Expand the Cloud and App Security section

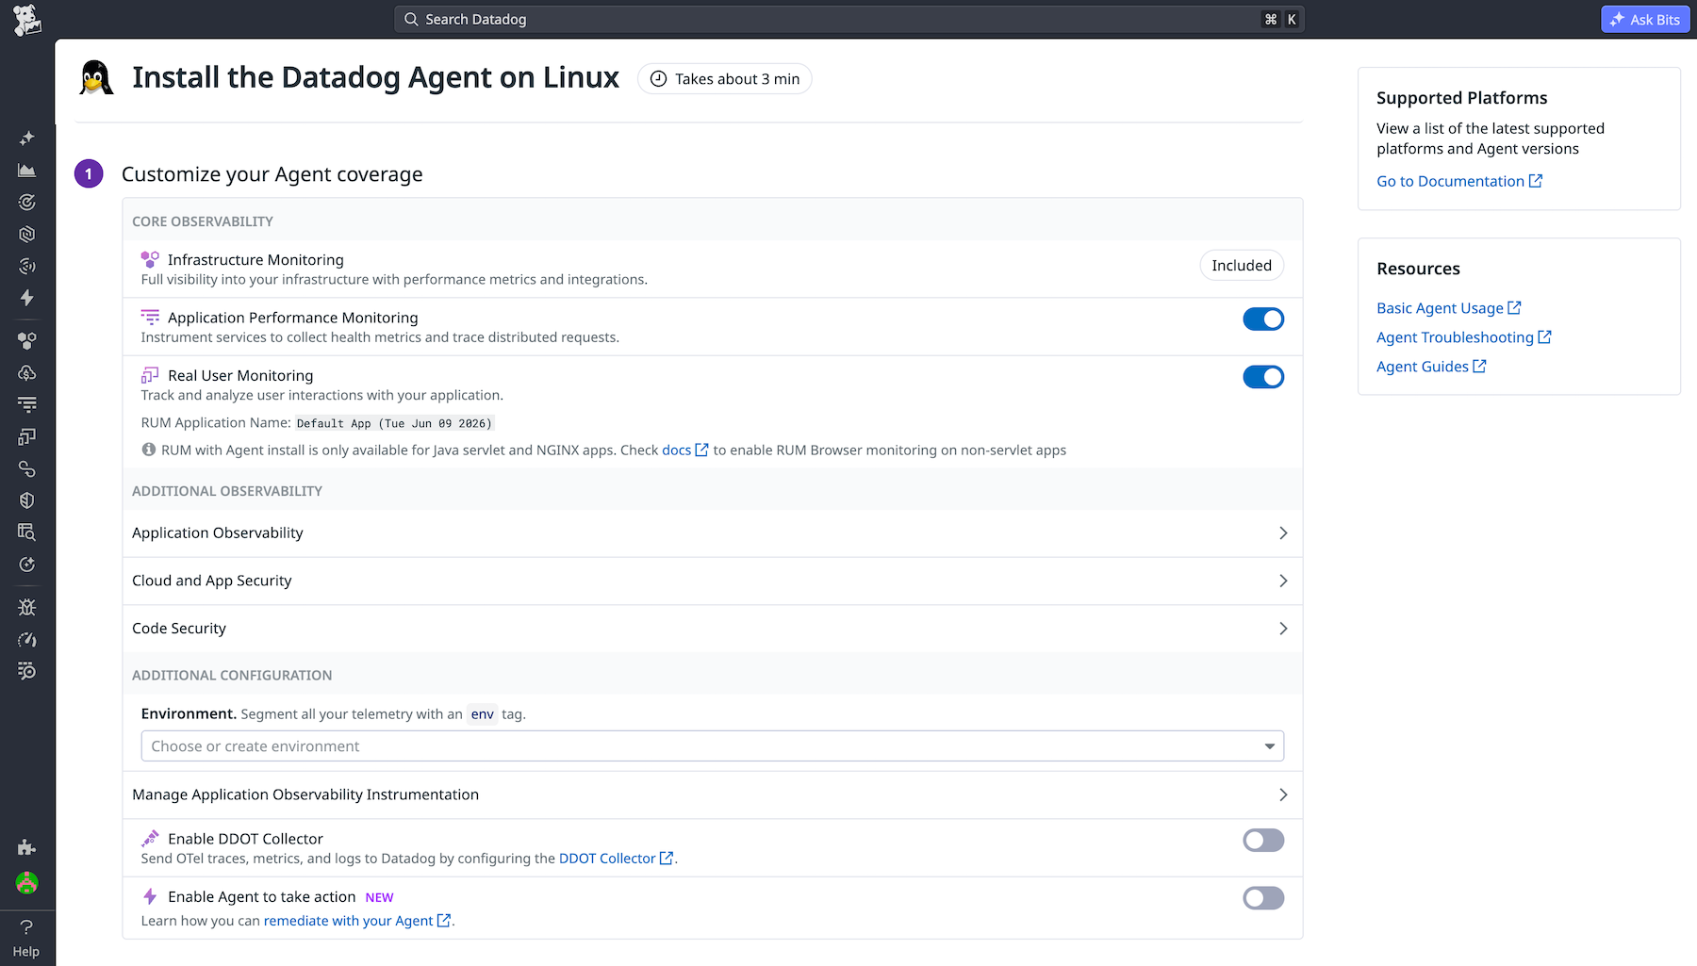pyautogui.click(x=713, y=581)
